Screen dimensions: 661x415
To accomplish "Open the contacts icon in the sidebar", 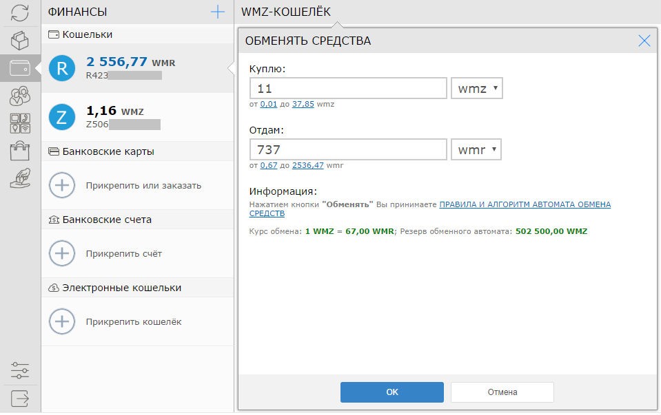I will (x=20, y=96).
